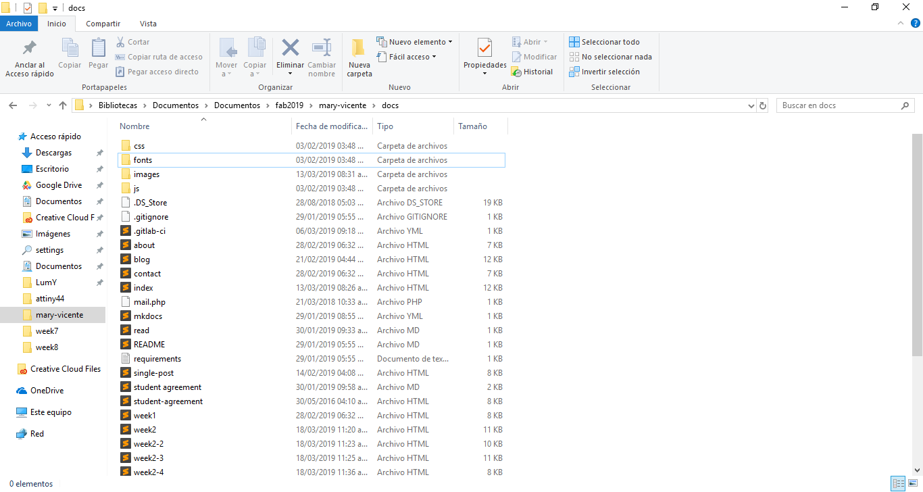
Task: Open the Help question mark icon
Action: (916, 24)
